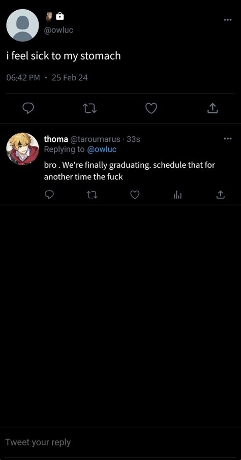The image size is (241, 460).
Task: Click the reply icon under thoma's reply
Action: (50, 195)
